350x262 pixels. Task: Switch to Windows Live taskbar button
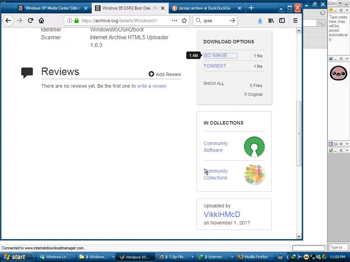click(55, 257)
